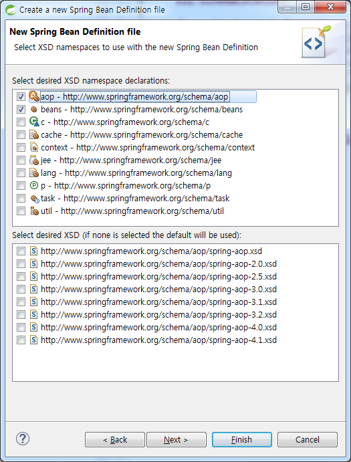Check the context namespace checkbox

(x=21, y=147)
